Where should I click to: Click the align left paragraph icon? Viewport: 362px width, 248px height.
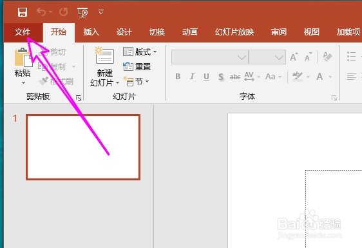pos(352,77)
